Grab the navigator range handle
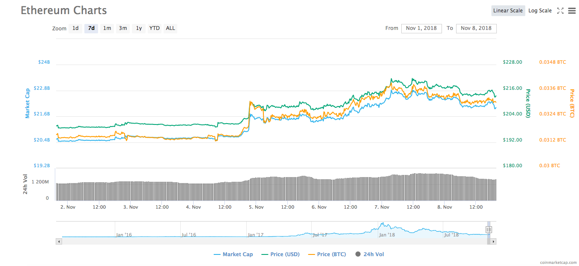 tap(489, 230)
